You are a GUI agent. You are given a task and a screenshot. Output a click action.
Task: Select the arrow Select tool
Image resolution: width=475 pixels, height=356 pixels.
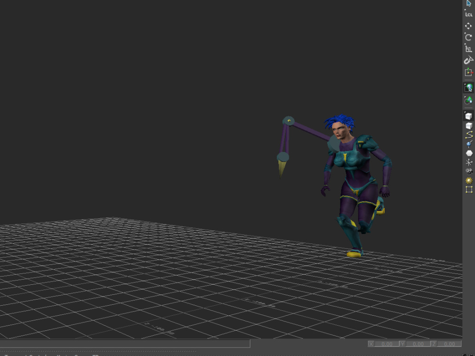(469, 3)
